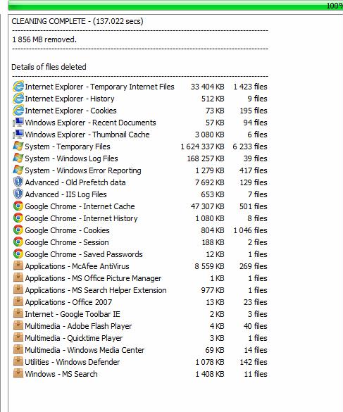Click the shield icon beside Old Prefetch data
Image resolution: width=343 pixels, height=412 pixels.
[x=18, y=182]
